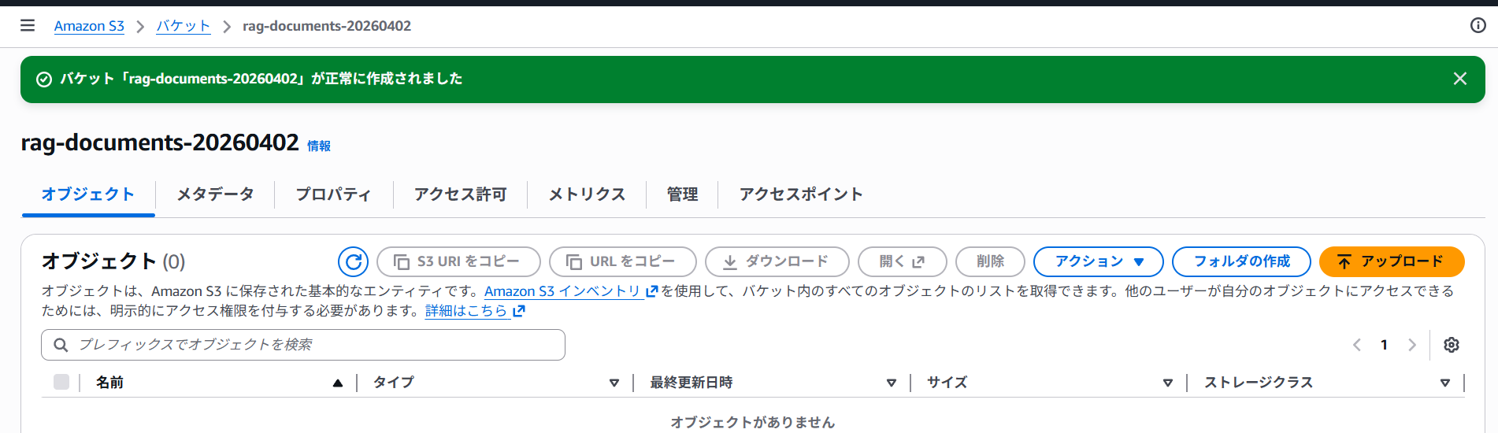The width and height of the screenshot is (1498, 433).
Task: Switch to the オブジェクト tab
Action: coord(88,194)
